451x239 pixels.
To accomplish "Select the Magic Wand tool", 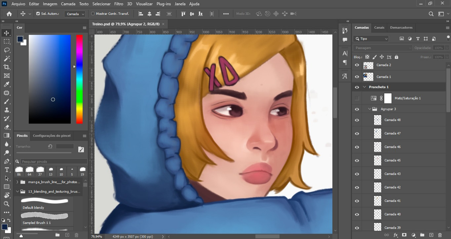I will click(x=7, y=59).
